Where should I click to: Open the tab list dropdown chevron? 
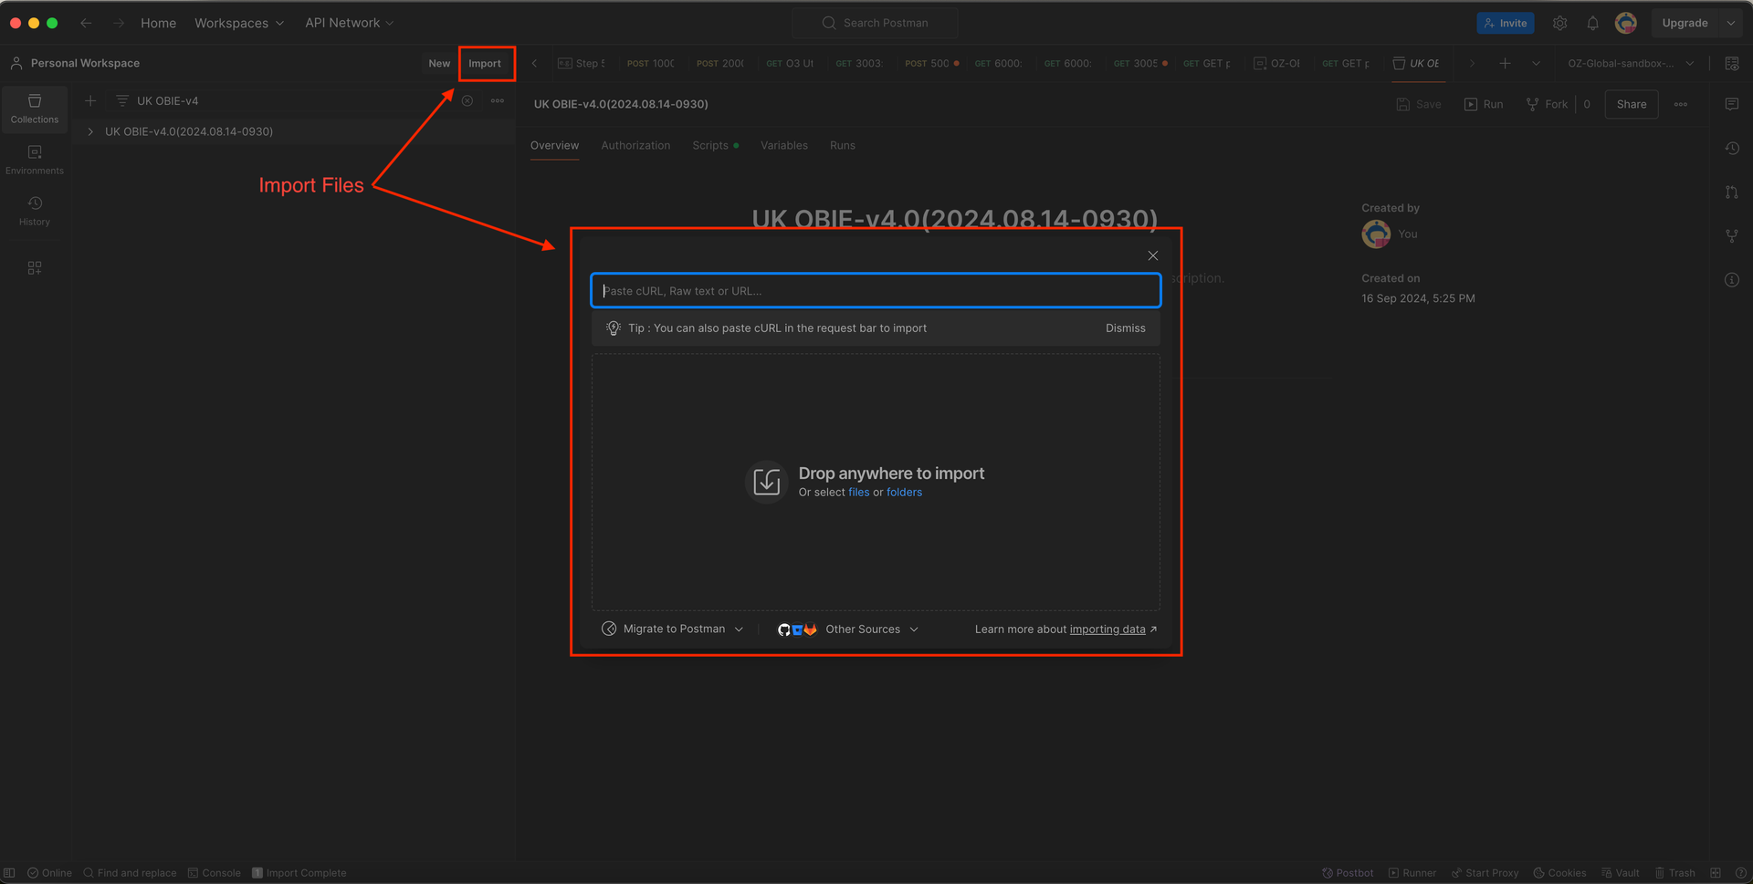pyautogui.click(x=1536, y=63)
